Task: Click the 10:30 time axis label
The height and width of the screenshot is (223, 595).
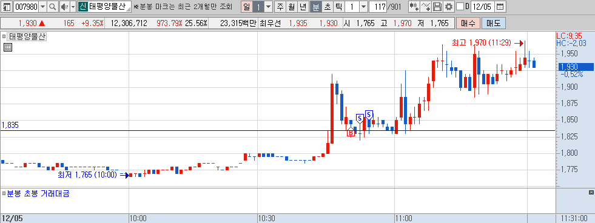Action: click(266, 218)
